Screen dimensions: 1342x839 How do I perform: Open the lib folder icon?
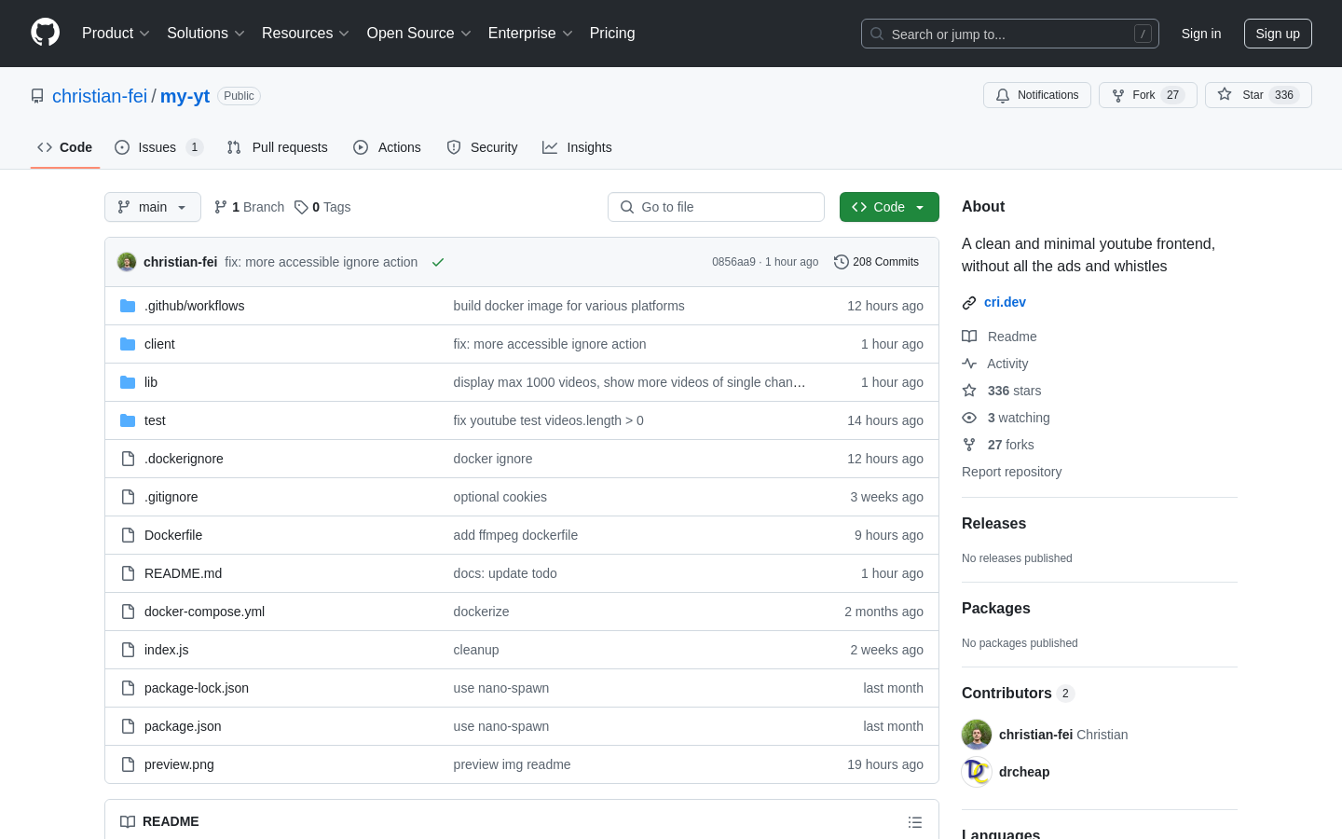pyautogui.click(x=128, y=382)
